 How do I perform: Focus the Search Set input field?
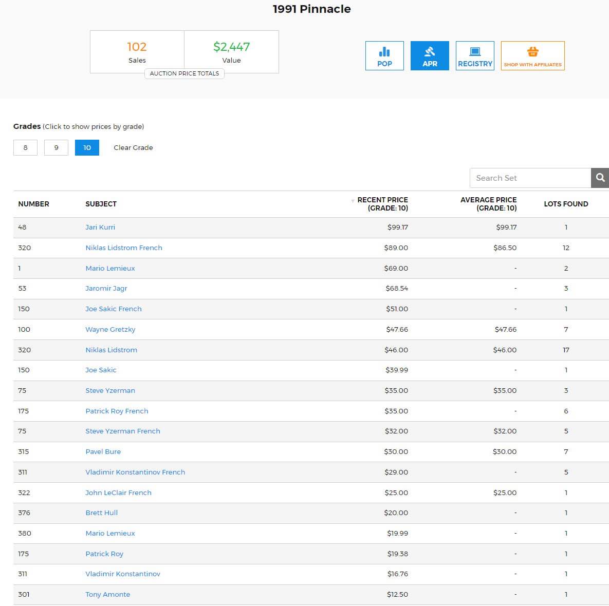pos(530,178)
